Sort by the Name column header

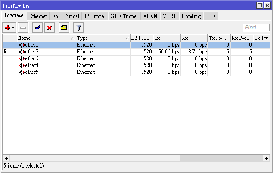(x=46, y=38)
